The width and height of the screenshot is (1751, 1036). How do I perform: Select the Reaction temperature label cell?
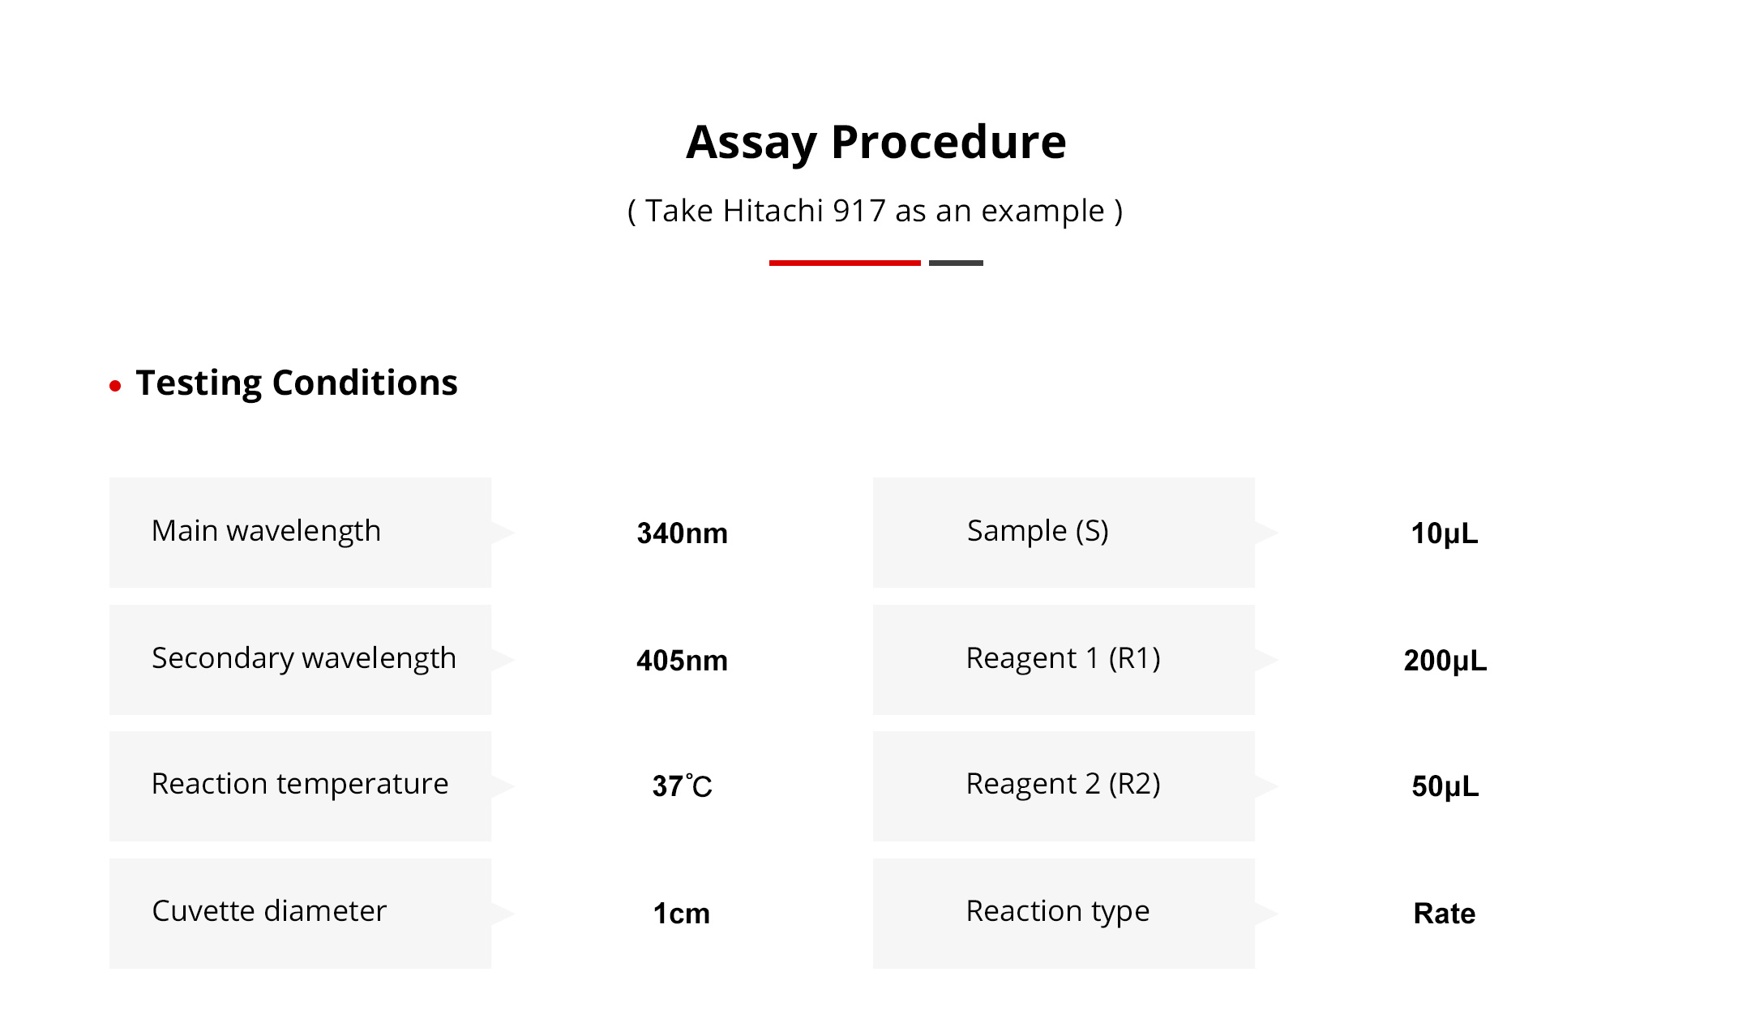click(x=300, y=786)
